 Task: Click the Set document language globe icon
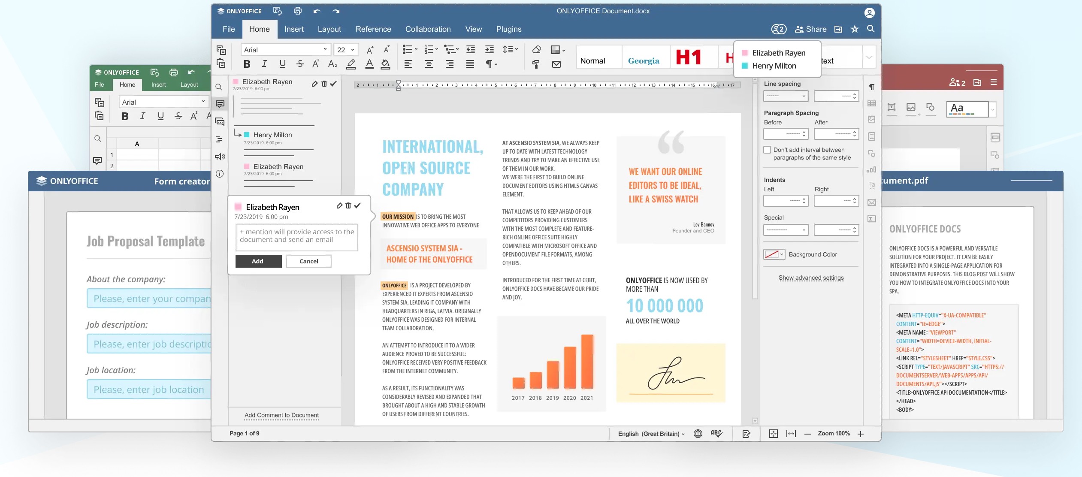pos(698,434)
